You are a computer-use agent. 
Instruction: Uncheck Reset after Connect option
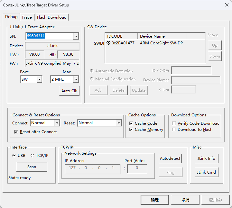pos(16,132)
